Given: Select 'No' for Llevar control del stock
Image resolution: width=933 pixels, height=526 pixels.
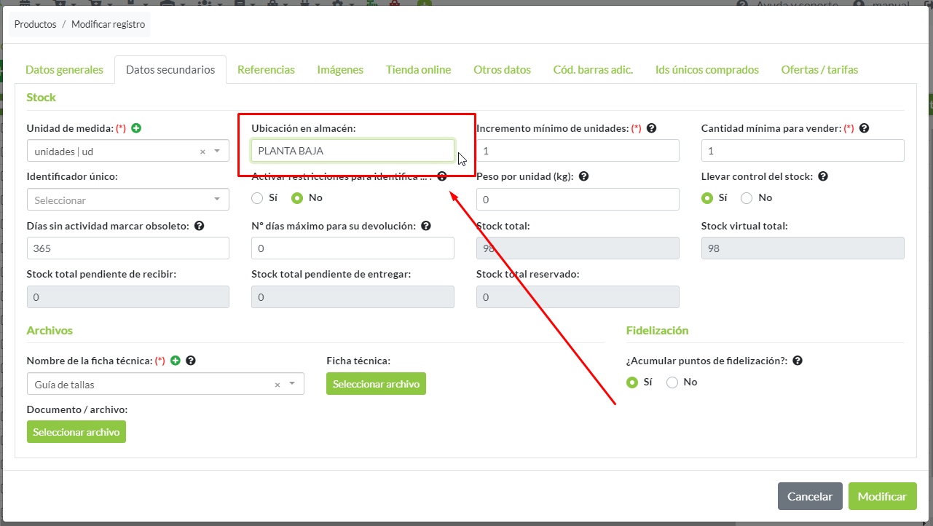Looking at the screenshot, I should pos(747,197).
